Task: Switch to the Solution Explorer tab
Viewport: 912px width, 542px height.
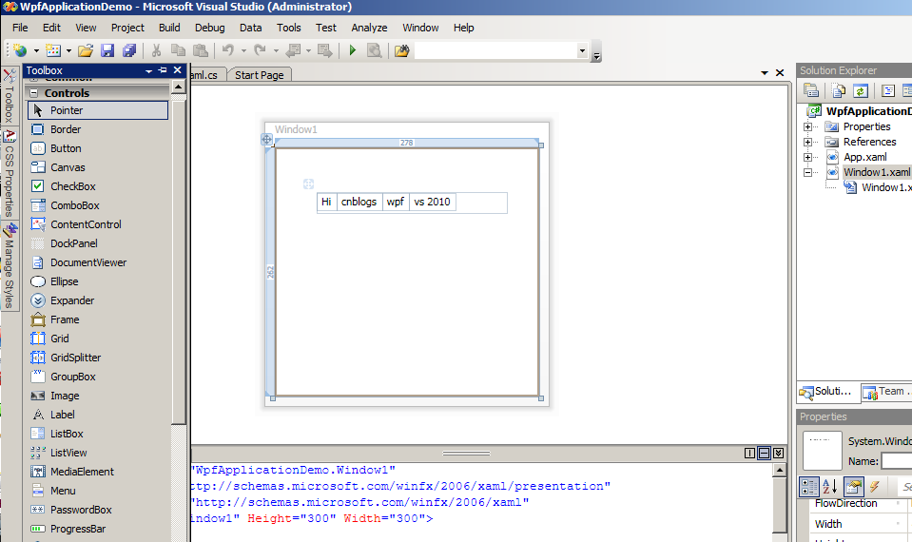Action: point(826,392)
